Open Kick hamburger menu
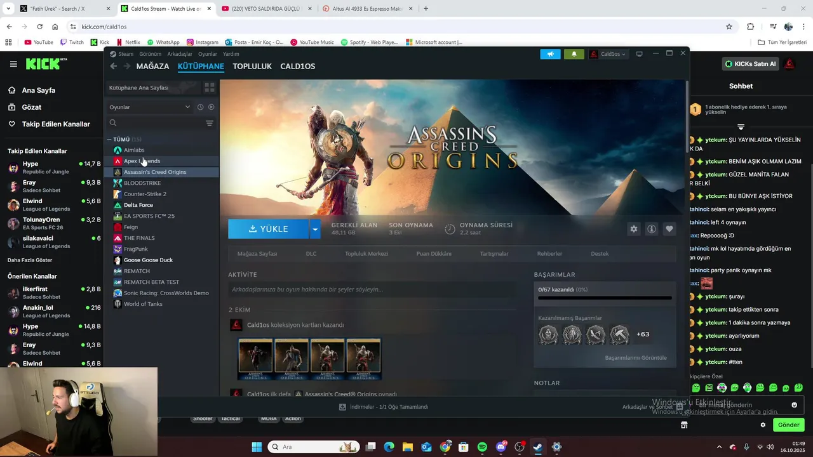813x457 pixels. click(x=13, y=64)
